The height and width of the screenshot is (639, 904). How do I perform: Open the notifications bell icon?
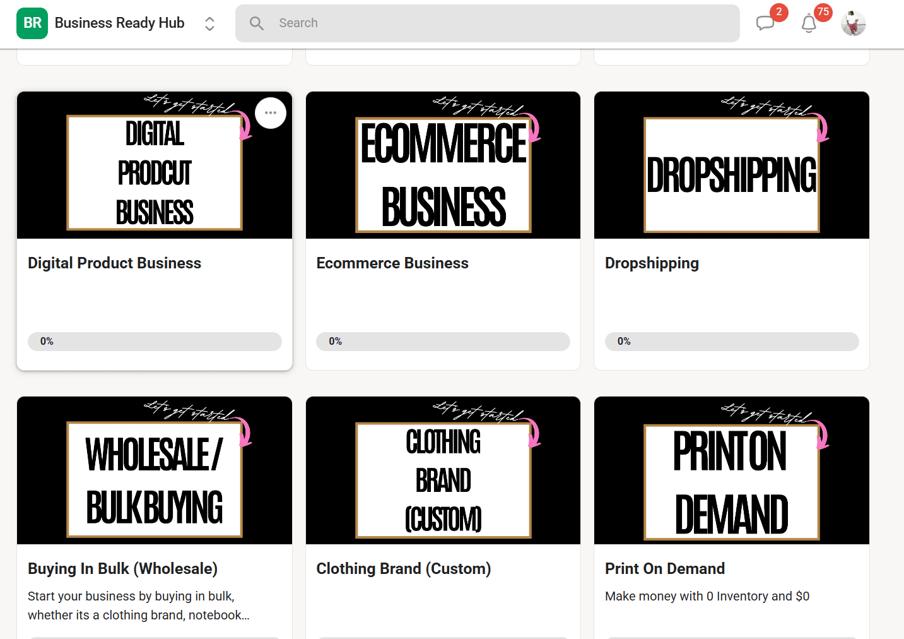click(809, 24)
